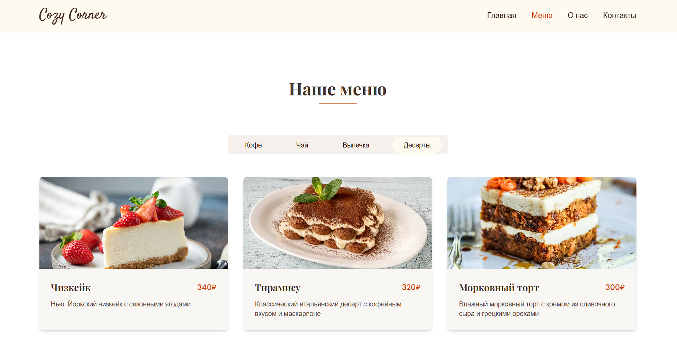677x352 pixels.
Task: Select the active Десерты tab
Action: click(x=417, y=145)
